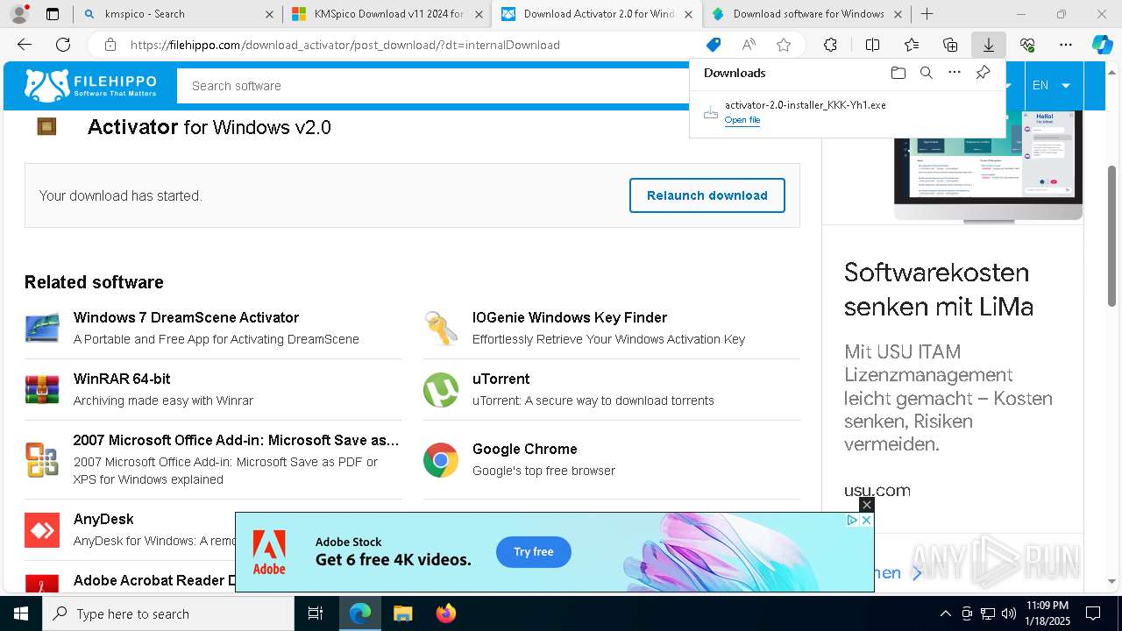Click the Windows Start button
1122x631 pixels.
[x=21, y=613]
